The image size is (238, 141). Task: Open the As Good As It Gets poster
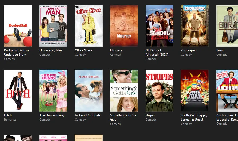[89, 91]
